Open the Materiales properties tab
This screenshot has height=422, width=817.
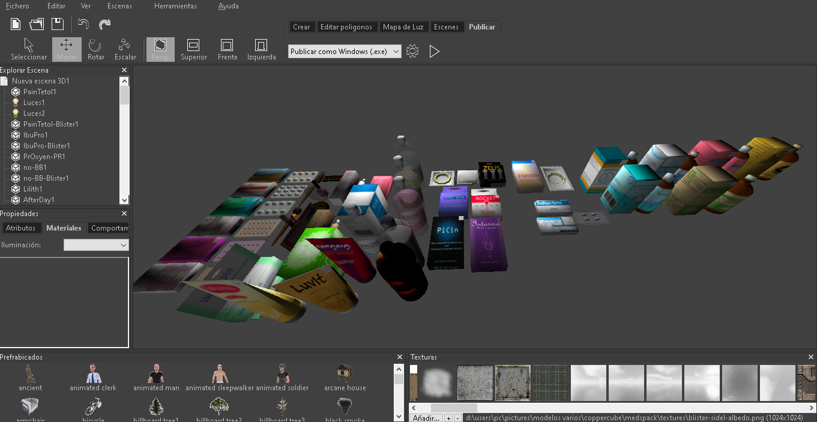click(x=64, y=228)
